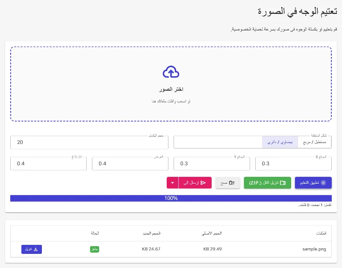Screen dimensions: 342x268
Task: Click the status (الحالة) column header
Action: pos(95,233)
